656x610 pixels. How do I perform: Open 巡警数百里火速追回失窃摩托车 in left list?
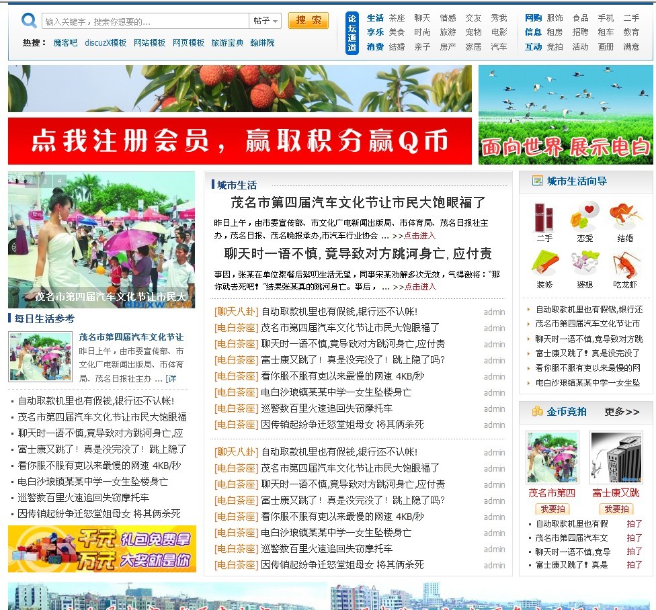(x=83, y=498)
